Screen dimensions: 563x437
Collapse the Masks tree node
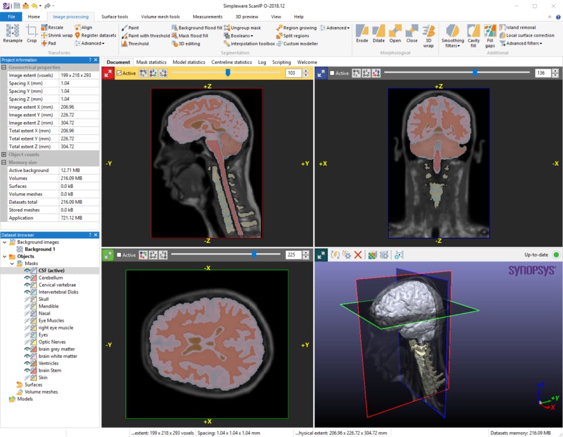click(12, 264)
